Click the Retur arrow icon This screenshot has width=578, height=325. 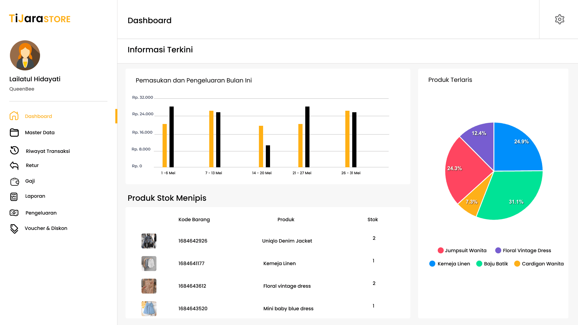pyautogui.click(x=14, y=165)
